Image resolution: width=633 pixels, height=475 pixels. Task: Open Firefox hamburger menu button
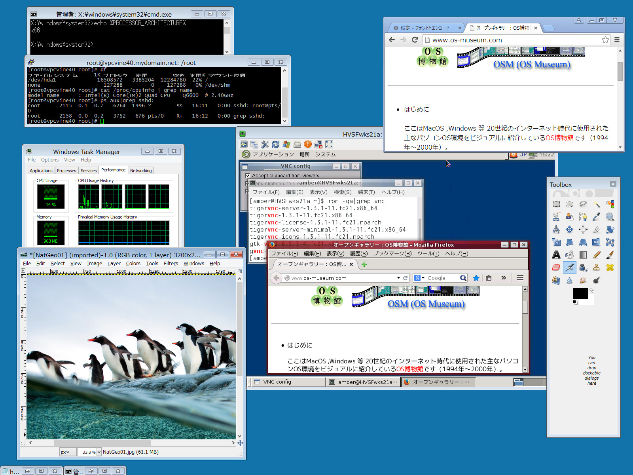click(520, 278)
